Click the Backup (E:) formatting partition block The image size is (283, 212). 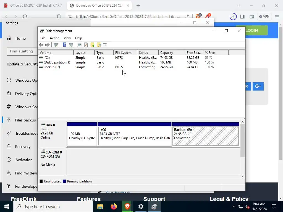[206, 134]
